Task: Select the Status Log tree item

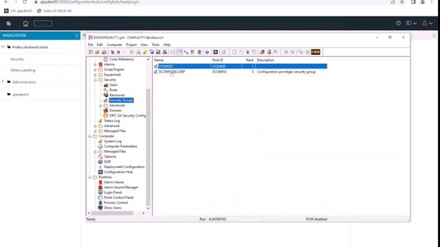Action: pyautogui.click(x=111, y=121)
